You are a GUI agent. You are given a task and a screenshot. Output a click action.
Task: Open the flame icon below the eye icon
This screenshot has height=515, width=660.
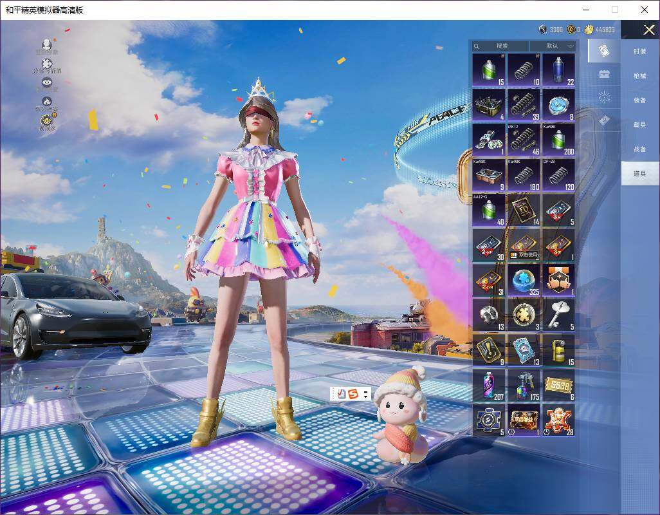pyautogui.click(x=47, y=102)
